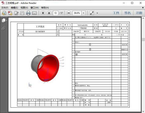Open the 文件(F) menu
The height and width of the screenshot is (113, 145).
[x=5, y=8]
